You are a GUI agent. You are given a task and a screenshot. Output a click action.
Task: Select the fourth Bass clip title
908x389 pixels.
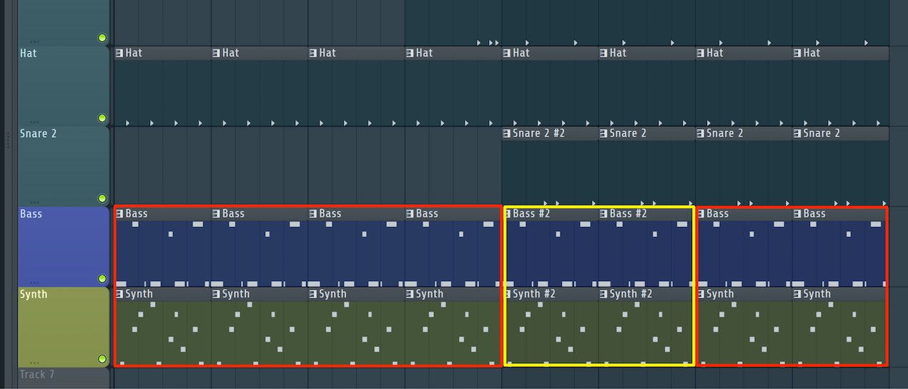[x=427, y=213]
